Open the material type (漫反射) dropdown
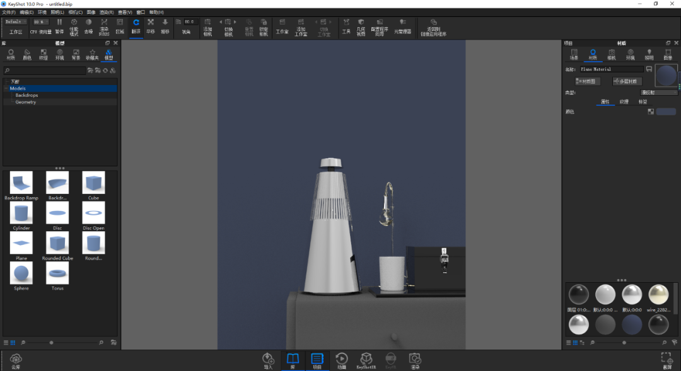The width and height of the screenshot is (681, 371). point(658,93)
